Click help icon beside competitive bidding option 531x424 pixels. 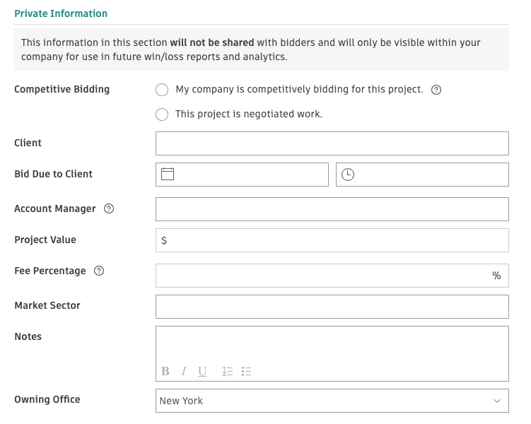(436, 90)
